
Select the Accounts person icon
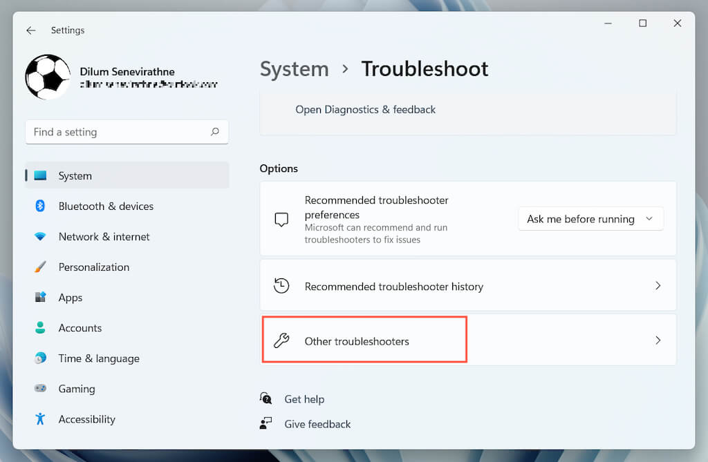click(41, 327)
